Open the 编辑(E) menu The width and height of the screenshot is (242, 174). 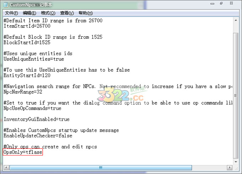pos(29,13)
